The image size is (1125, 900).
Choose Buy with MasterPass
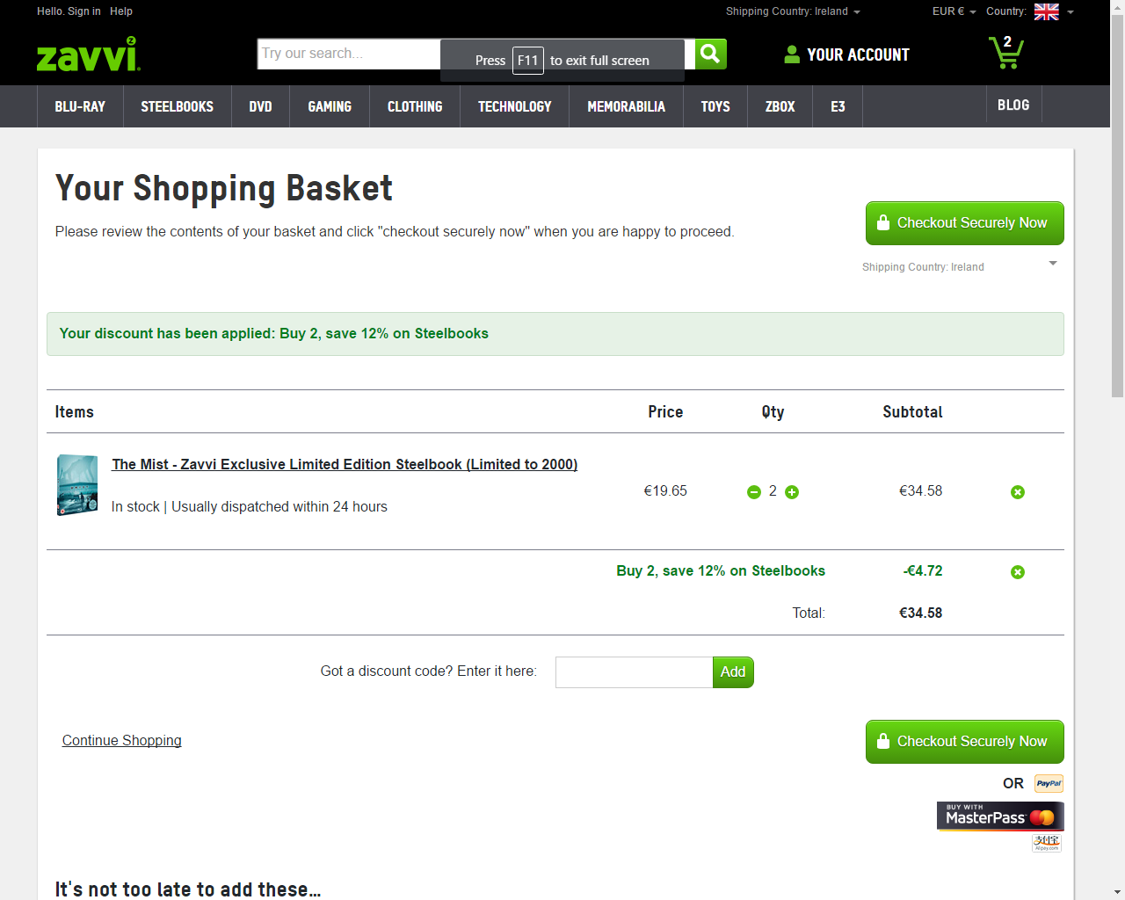point(1000,817)
